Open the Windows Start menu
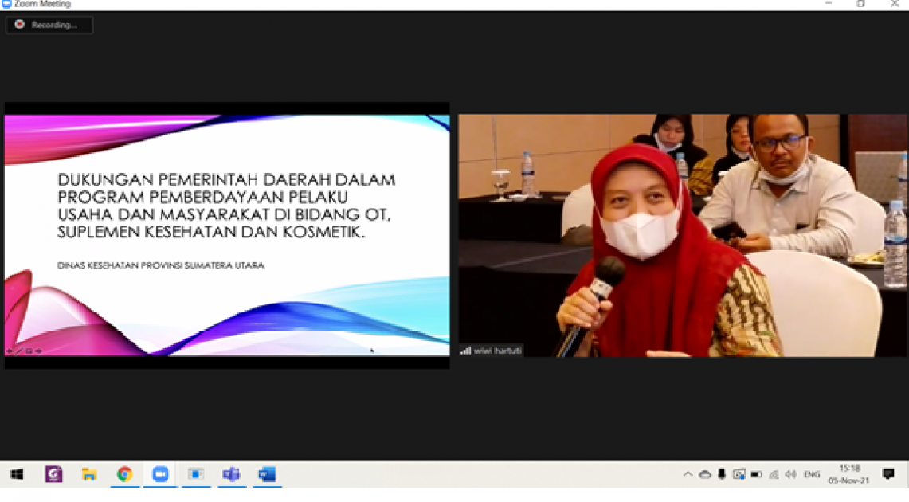 pyautogui.click(x=17, y=474)
